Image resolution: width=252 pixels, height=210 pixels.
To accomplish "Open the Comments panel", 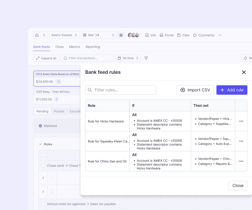I will tap(204, 35).
